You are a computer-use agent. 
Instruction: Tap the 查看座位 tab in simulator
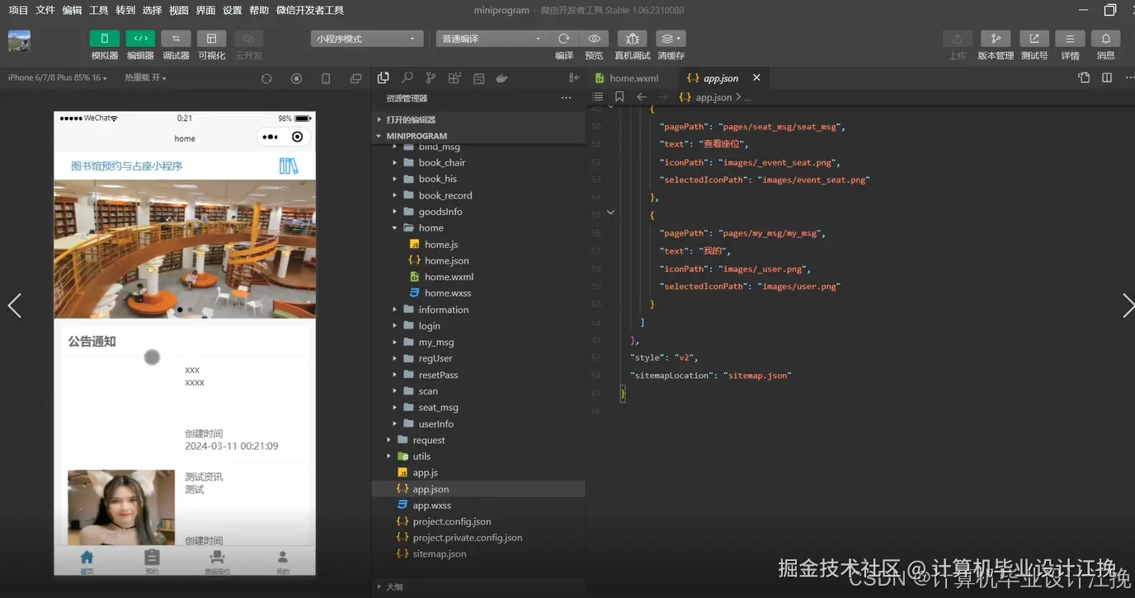pyautogui.click(x=217, y=563)
